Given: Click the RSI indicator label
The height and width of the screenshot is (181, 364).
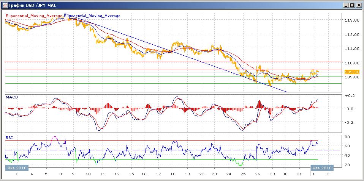Looking at the screenshot, I should tap(9, 138).
